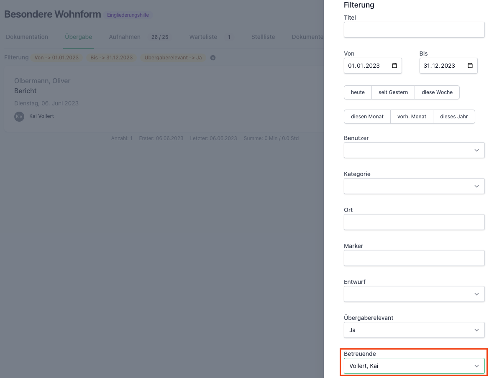Click the KV avatar of Kai Vollert
The height and width of the screenshot is (378, 489).
click(x=19, y=116)
